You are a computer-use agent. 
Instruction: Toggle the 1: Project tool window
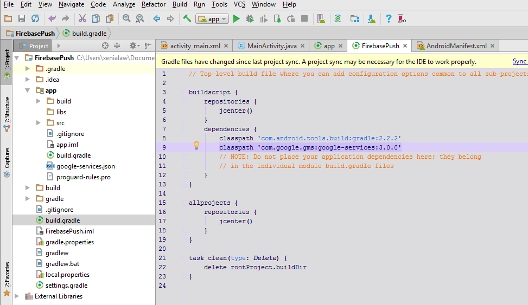[7, 62]
